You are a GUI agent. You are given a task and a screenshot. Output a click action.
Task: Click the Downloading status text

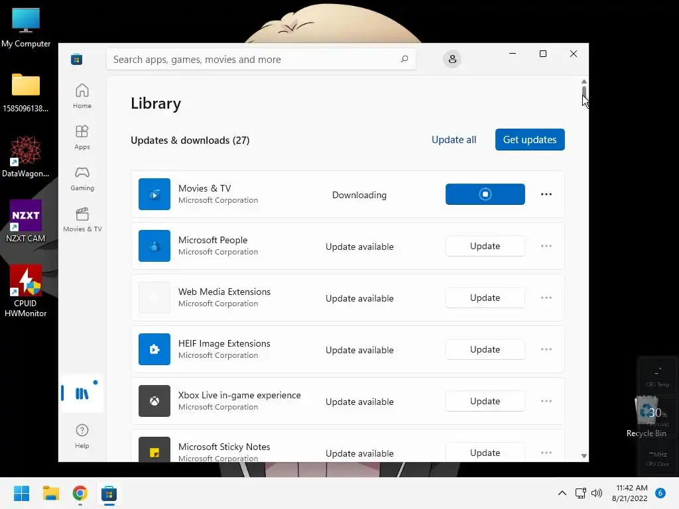(359, 196)
